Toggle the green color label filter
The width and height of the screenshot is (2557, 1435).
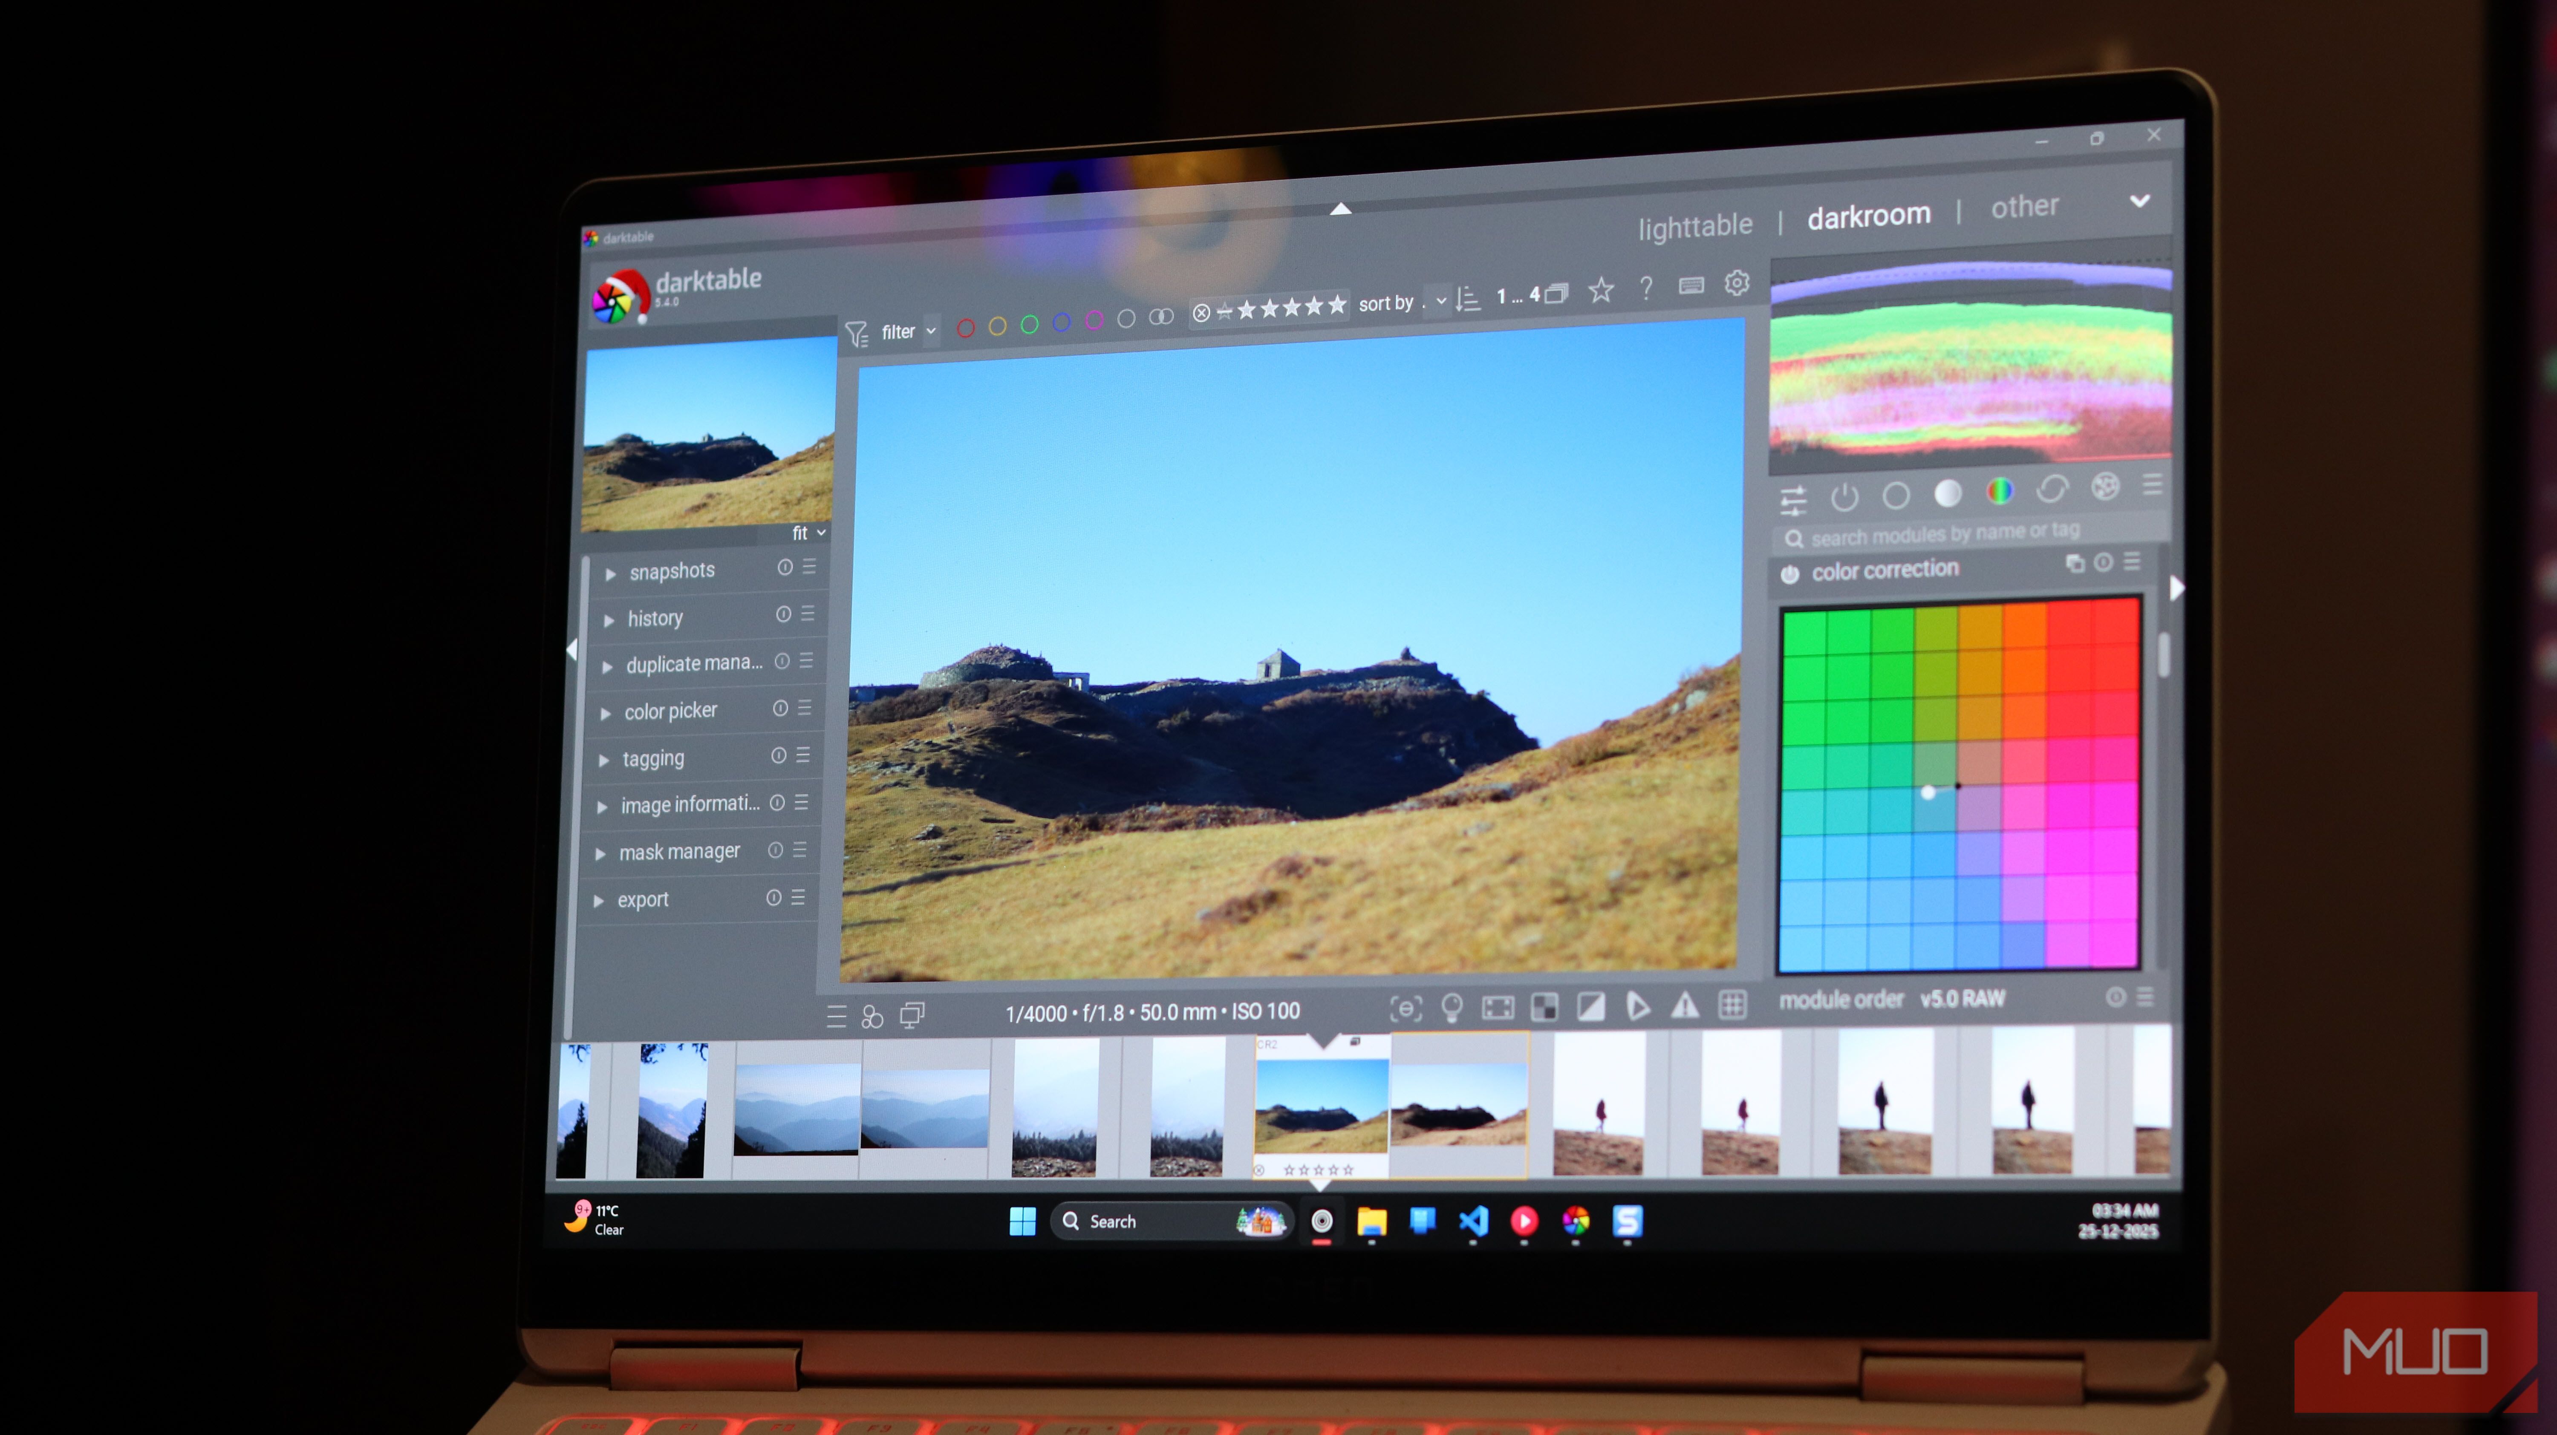pos(1029,325)
